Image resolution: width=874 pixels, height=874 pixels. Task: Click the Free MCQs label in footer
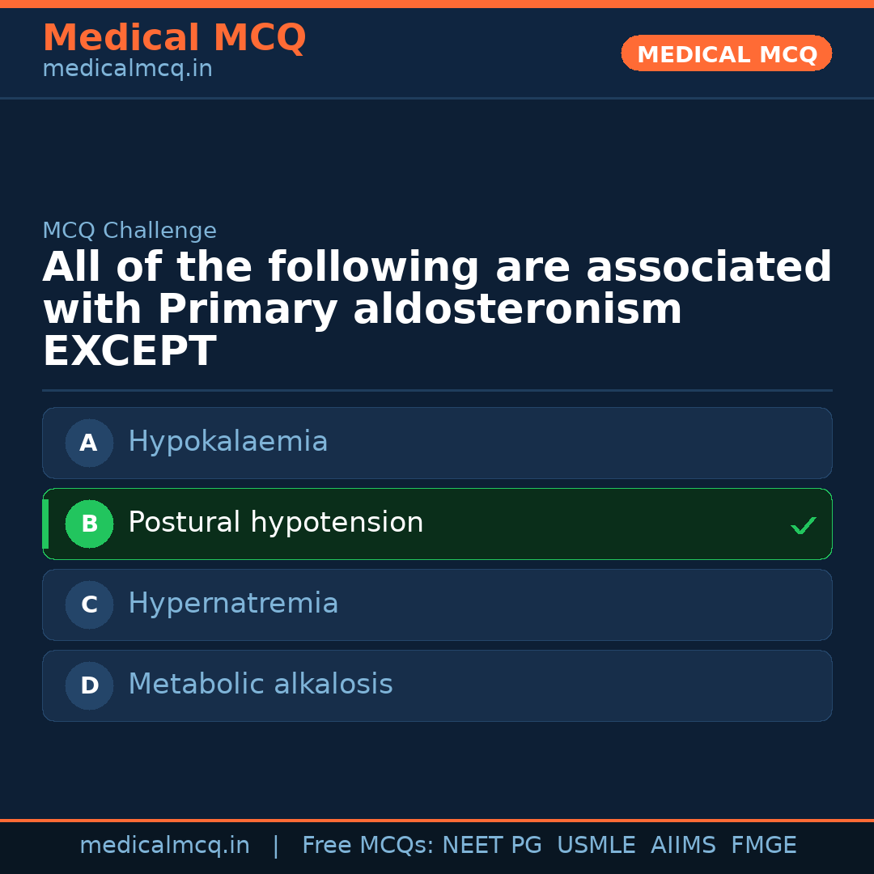click(367, 846)
